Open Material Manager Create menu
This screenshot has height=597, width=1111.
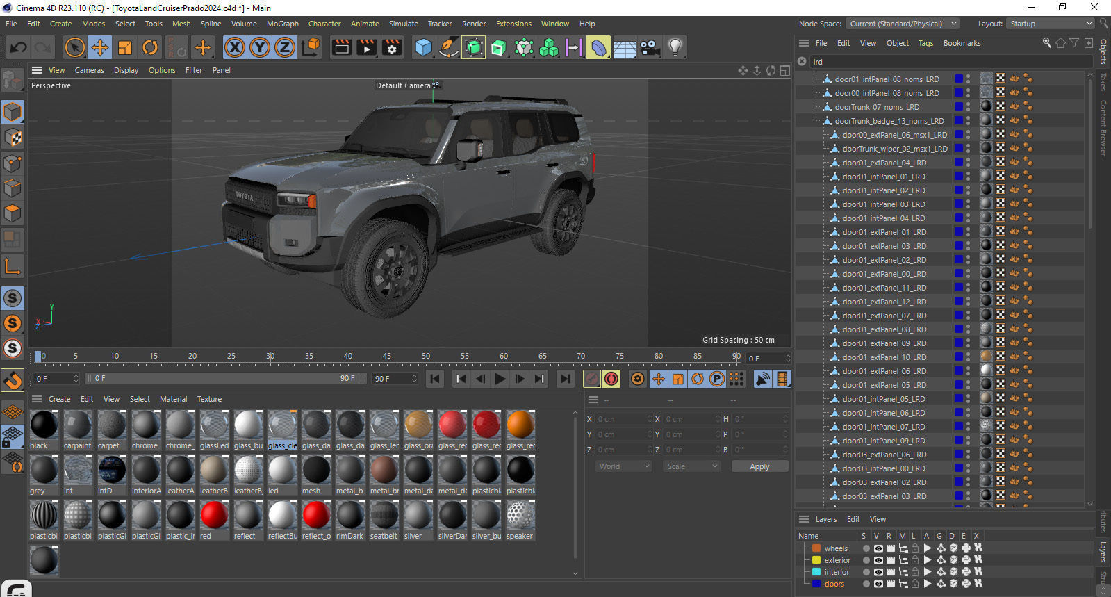click(59, 399)
